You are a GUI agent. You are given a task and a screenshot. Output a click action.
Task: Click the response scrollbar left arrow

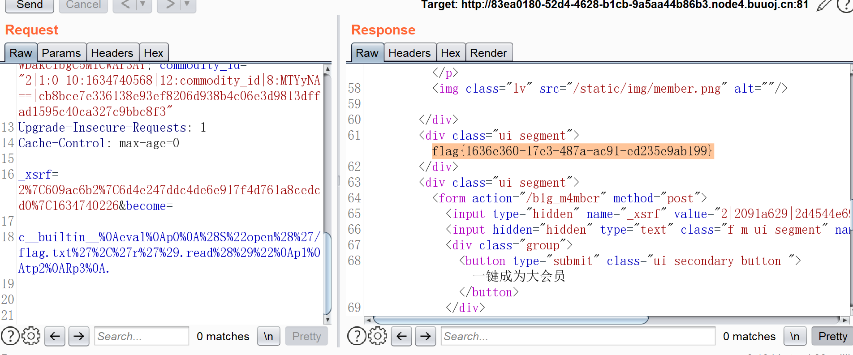tap(368, 320)
